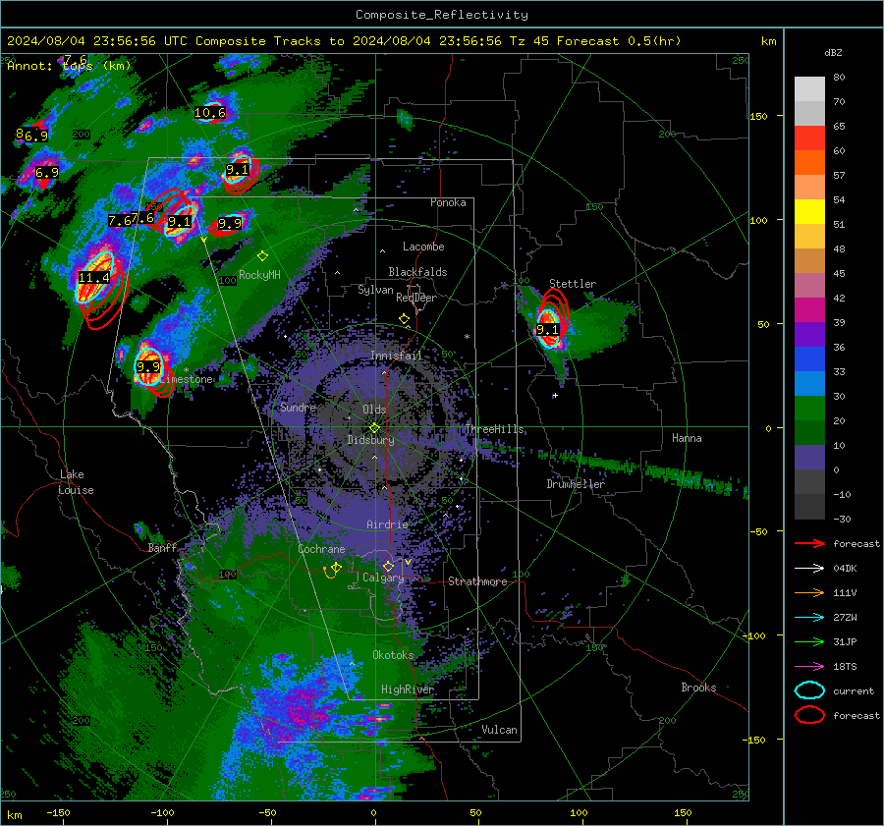Click the Ponoka town label
884x826 pixels.
(448, 202)
